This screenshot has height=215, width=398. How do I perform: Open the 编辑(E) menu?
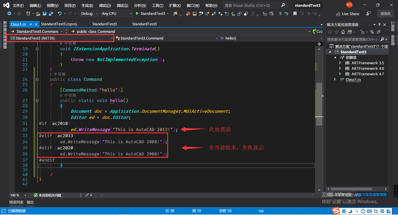point(35,6)
